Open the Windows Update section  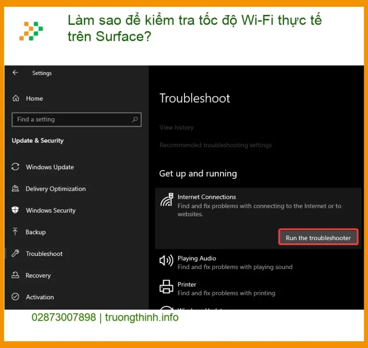point(50,167)
